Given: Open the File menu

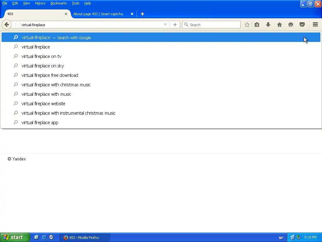Looking at the screenshot, I should coord(5,3).
